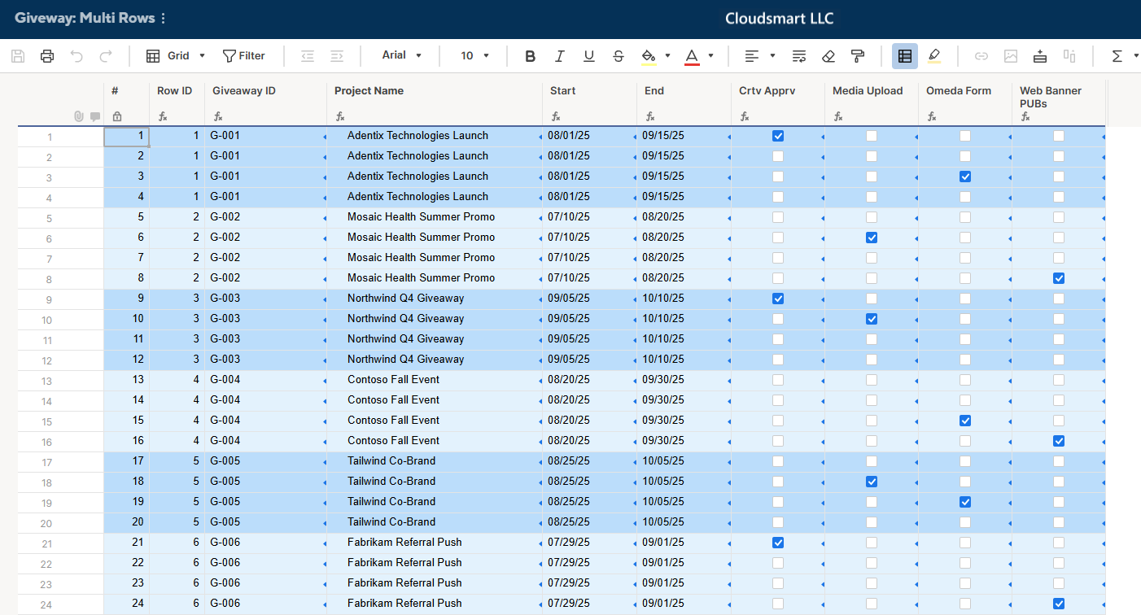Click the wrap text icon
This screenshot has height=615, width=1141.
tap(799, 56)
